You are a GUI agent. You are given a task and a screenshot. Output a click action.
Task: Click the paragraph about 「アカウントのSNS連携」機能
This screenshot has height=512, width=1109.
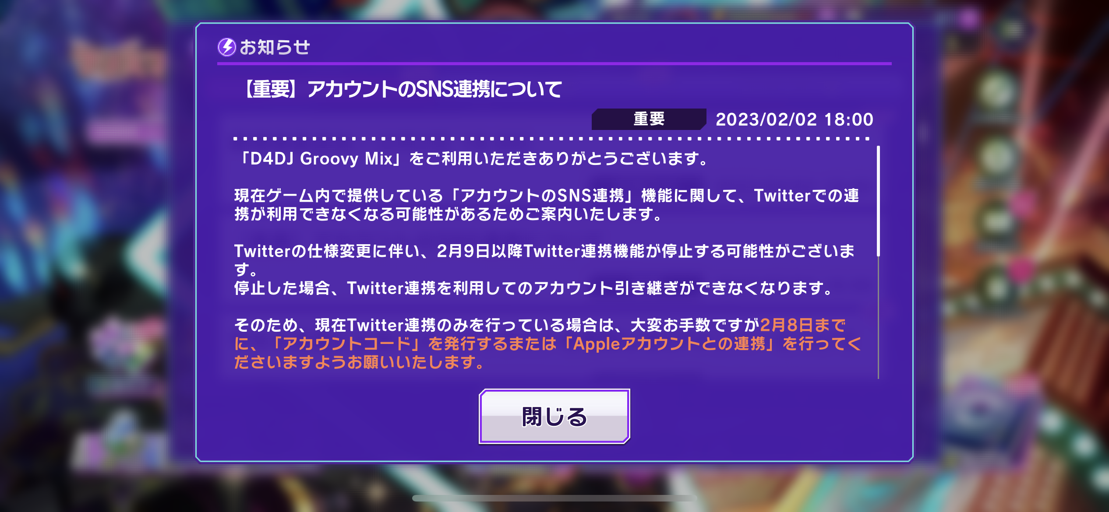547,205
